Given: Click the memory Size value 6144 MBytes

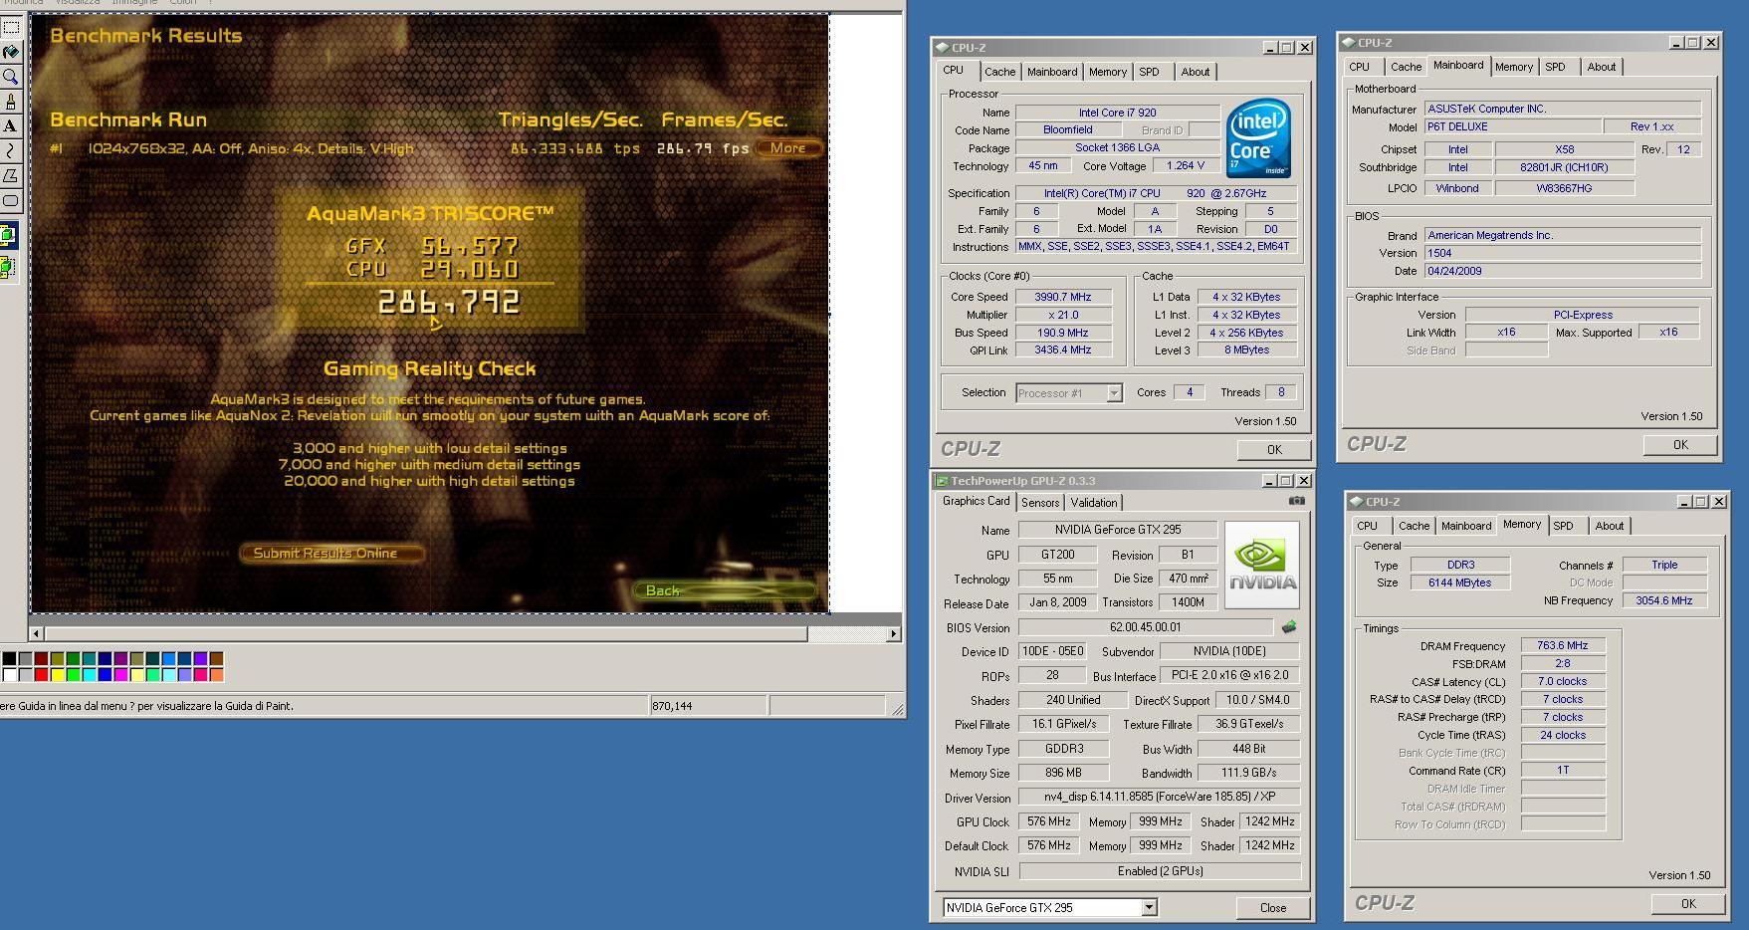Looking at the screenshot, I should [1460, 582].
